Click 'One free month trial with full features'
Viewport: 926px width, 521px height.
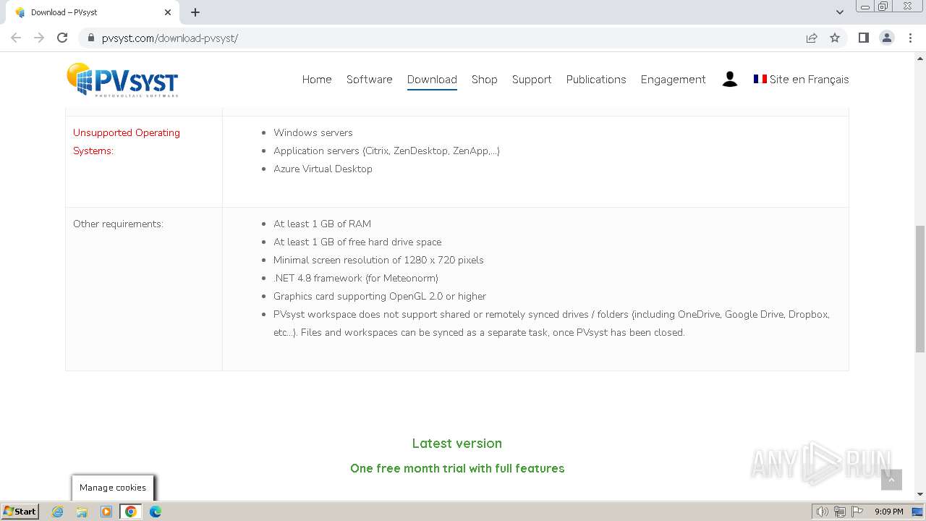(x=457, y=469)
